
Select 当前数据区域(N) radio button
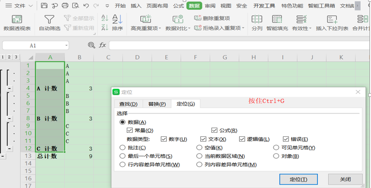click(x=199, y=156)
